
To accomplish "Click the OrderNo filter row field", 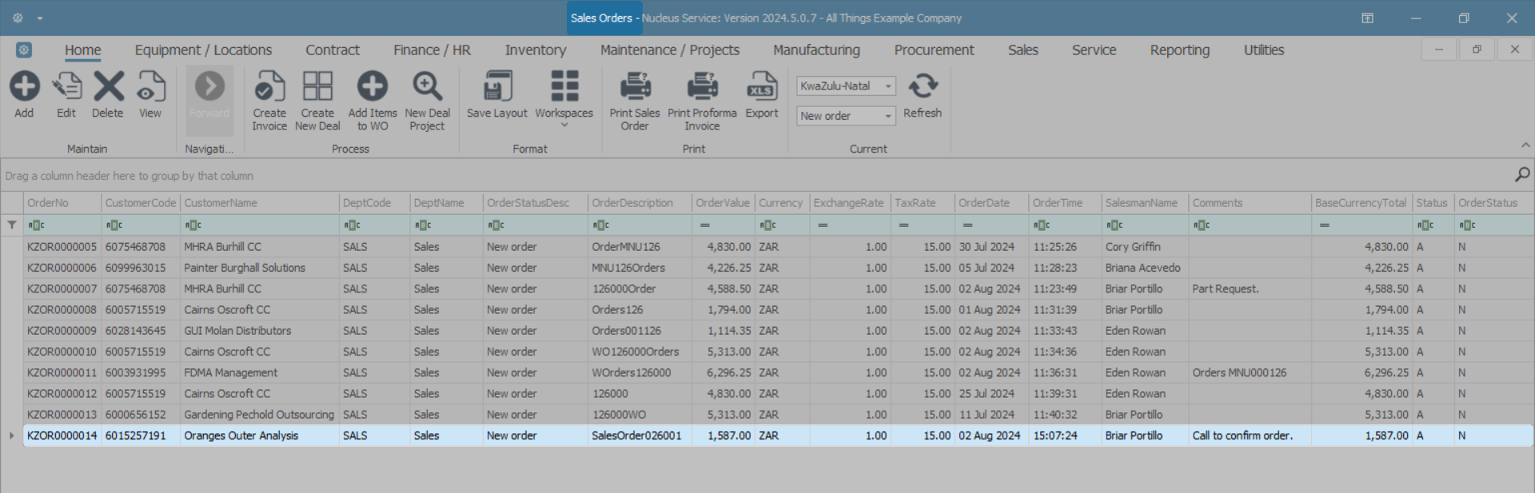I will [x=68, y=225].
